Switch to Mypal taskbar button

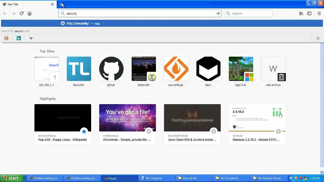[120, 178]
